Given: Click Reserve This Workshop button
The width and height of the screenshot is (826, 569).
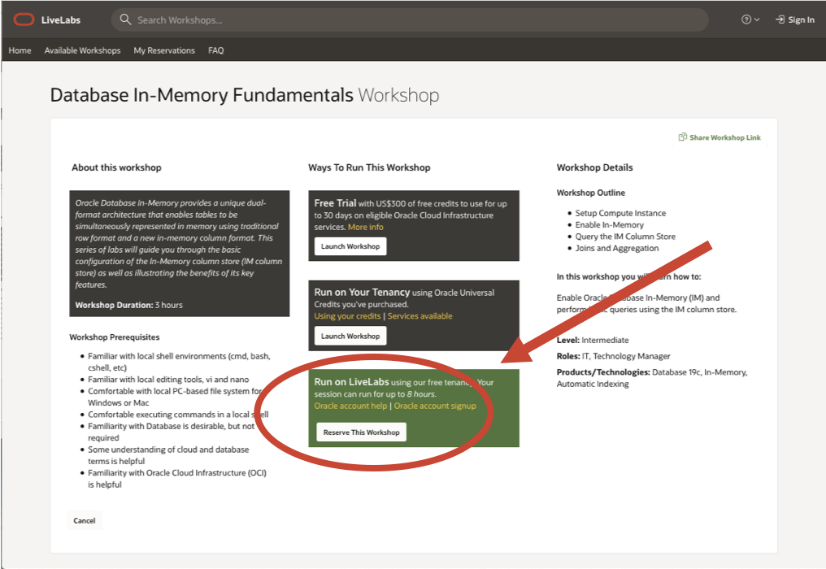Looking at the screenshot, I should click(x=361, y=432).
